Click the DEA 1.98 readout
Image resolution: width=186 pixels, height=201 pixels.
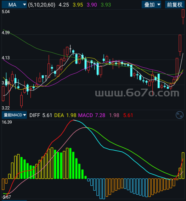(65, 115)
